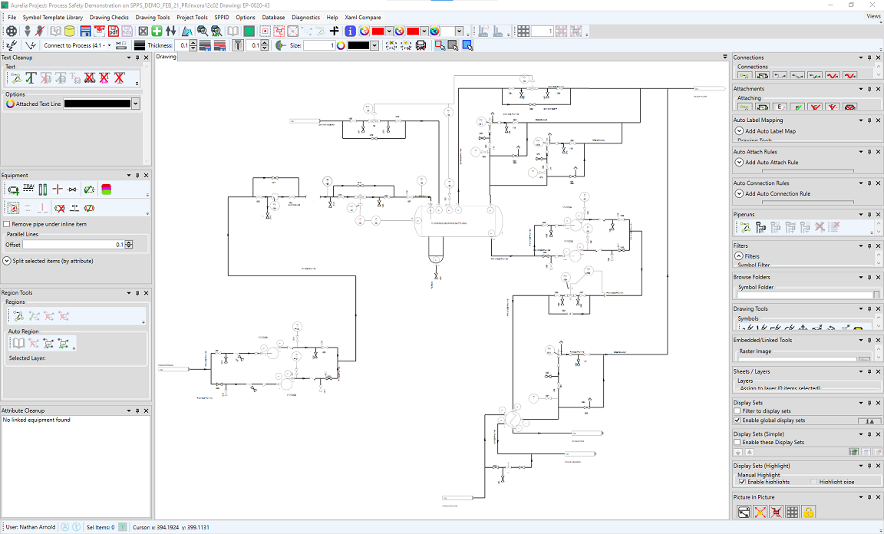
Task: Expand Add Auto Label Map
Action: (x=739, y=131)
